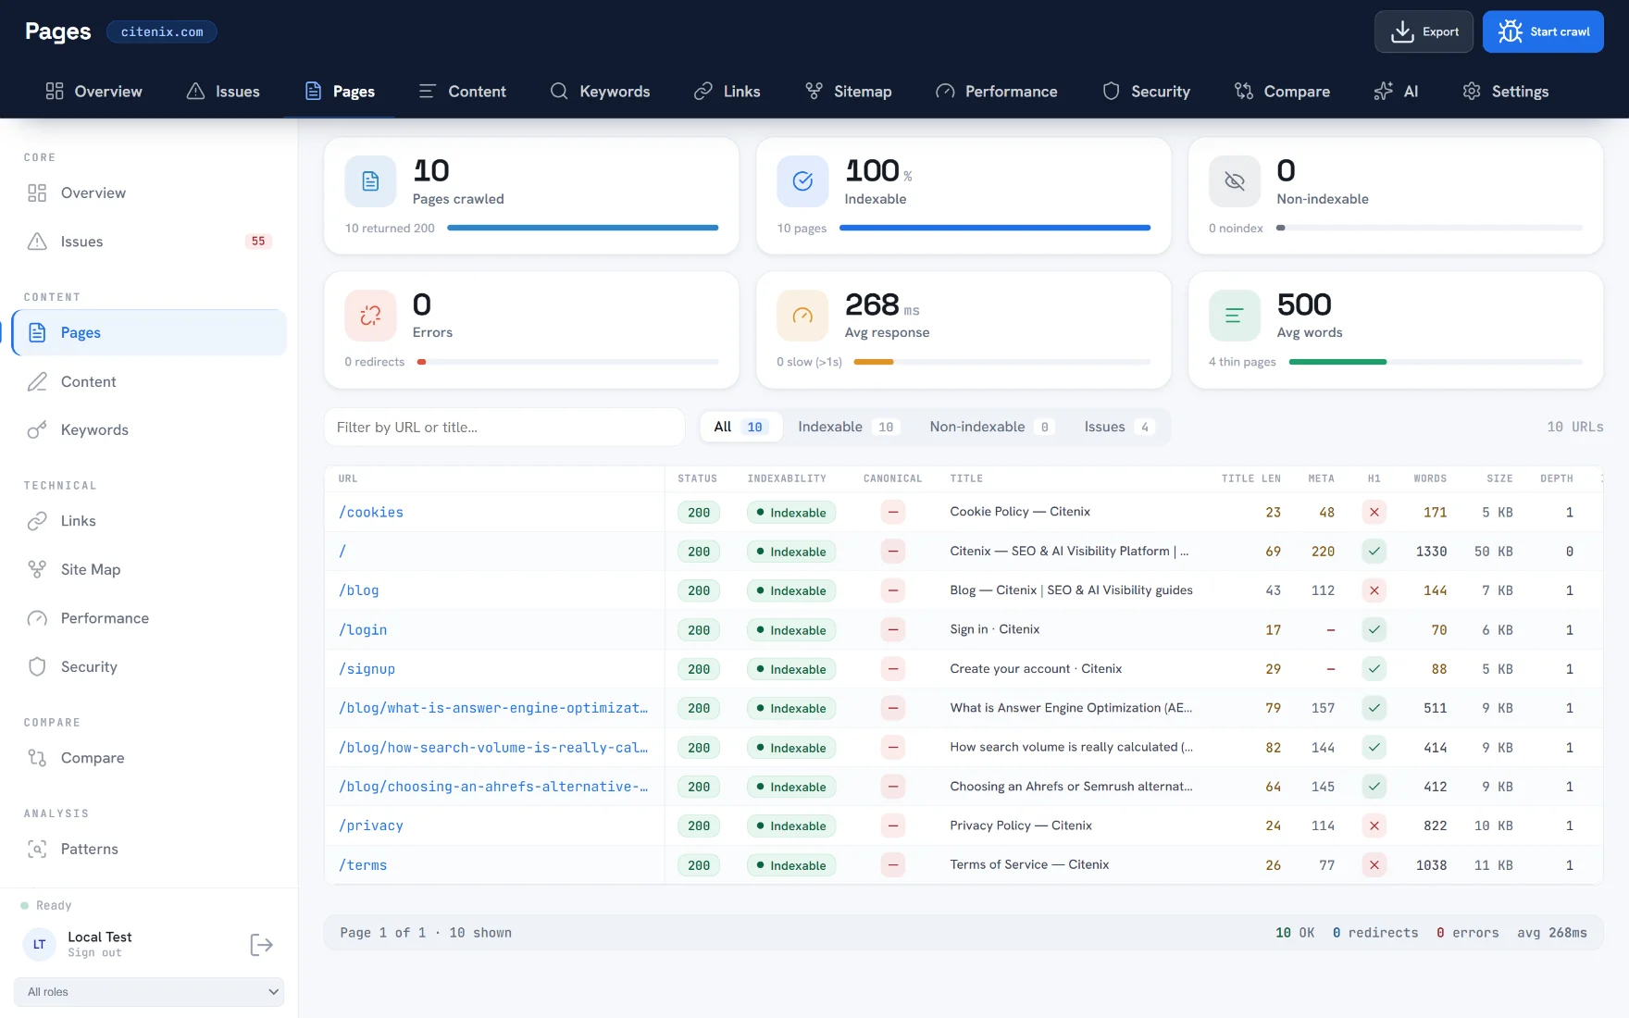Screen dimensions: 1629x1018
Task: Click the Pages crawled document icon
Action: click(370, 181)
